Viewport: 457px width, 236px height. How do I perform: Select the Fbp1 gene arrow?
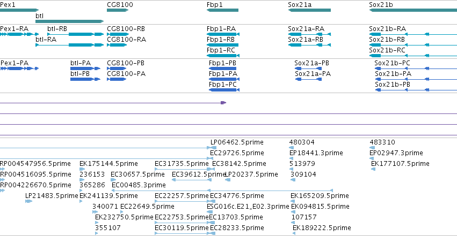coord(223,10)
